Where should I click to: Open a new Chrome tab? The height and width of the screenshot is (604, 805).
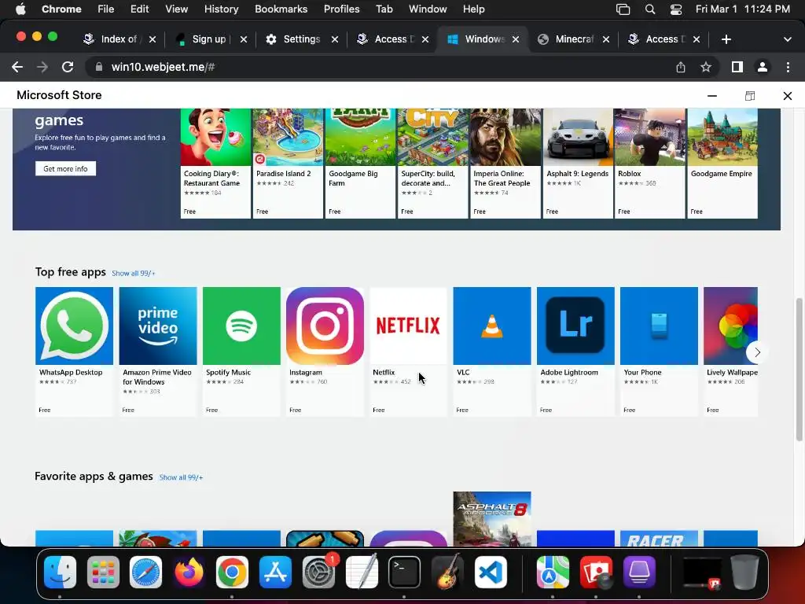coord(726,39)
